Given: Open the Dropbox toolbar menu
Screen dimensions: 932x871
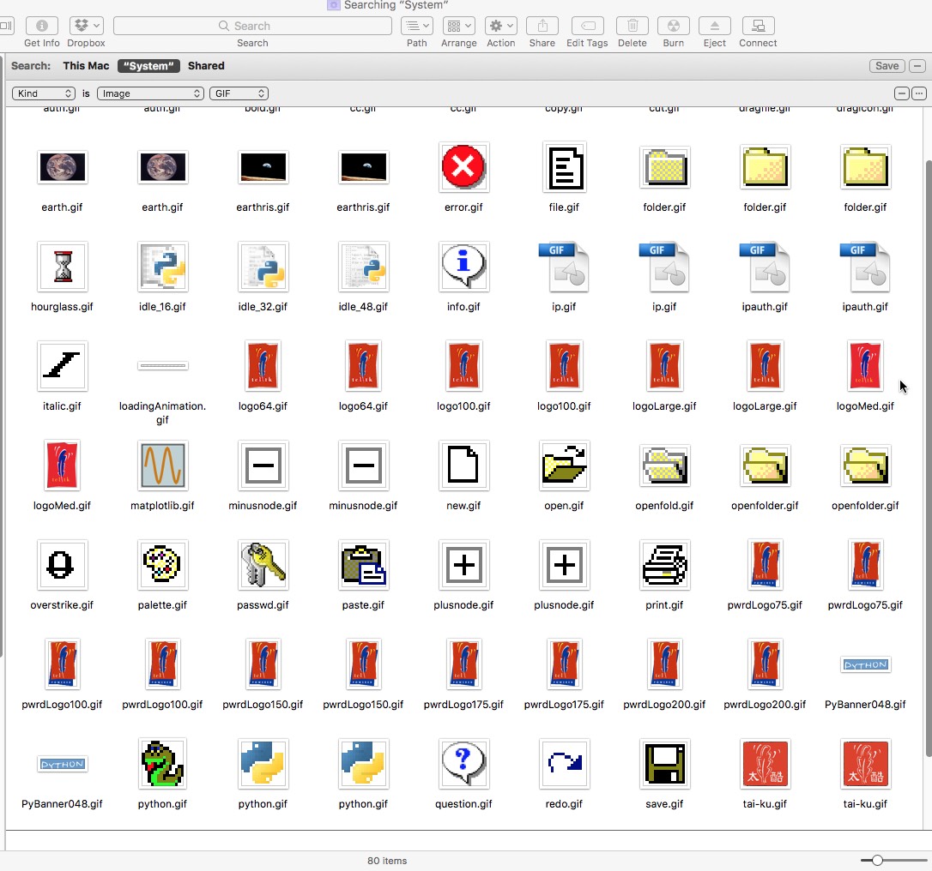Looking at the screenshot, I should [86, 26].
